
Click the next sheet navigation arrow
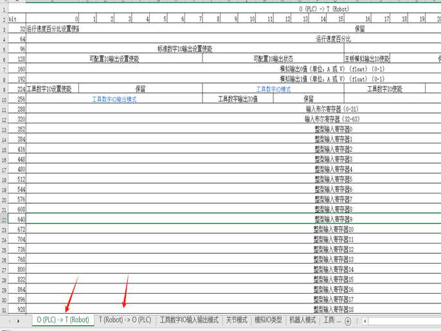pyautogui.click(x=18, y=321)
